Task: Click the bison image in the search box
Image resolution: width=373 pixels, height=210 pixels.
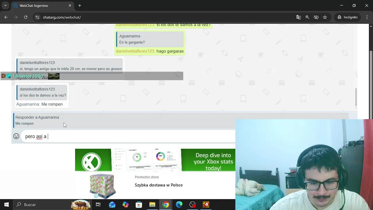Action: point(81,204)
